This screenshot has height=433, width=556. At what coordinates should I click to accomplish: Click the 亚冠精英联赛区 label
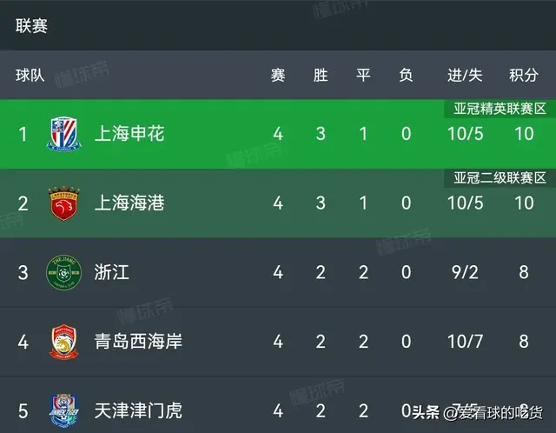[499, 109]
